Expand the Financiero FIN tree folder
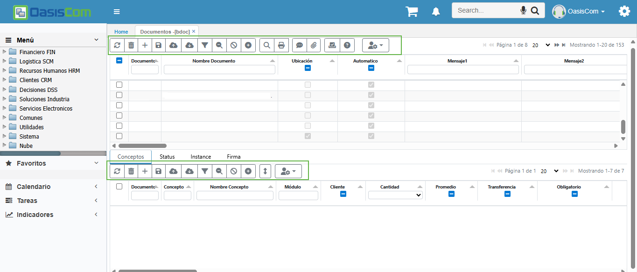 5,52
